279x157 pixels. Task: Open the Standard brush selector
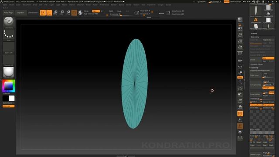[x=9, y=23]
